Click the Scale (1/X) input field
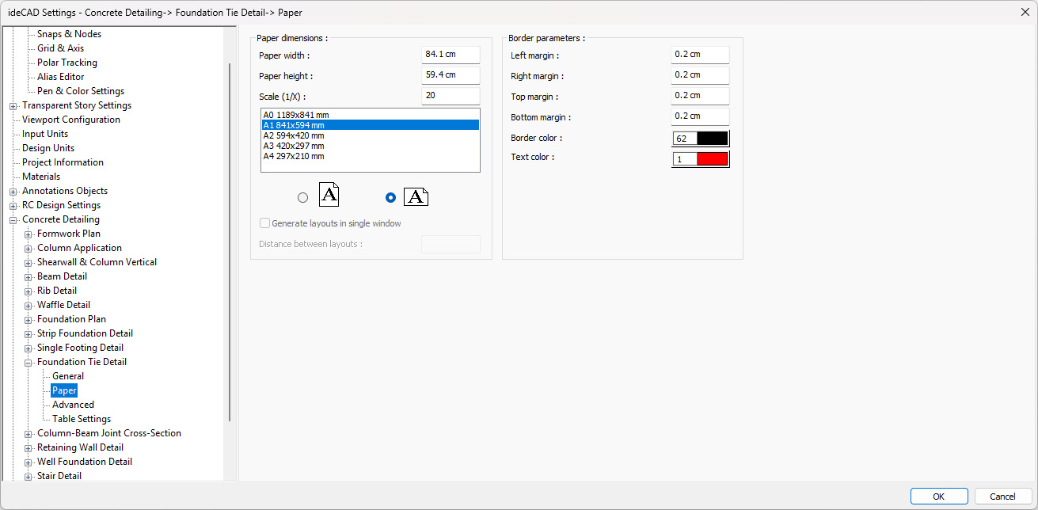The height and width of the screenshot is (510, 1038). (x=451, y=96)
